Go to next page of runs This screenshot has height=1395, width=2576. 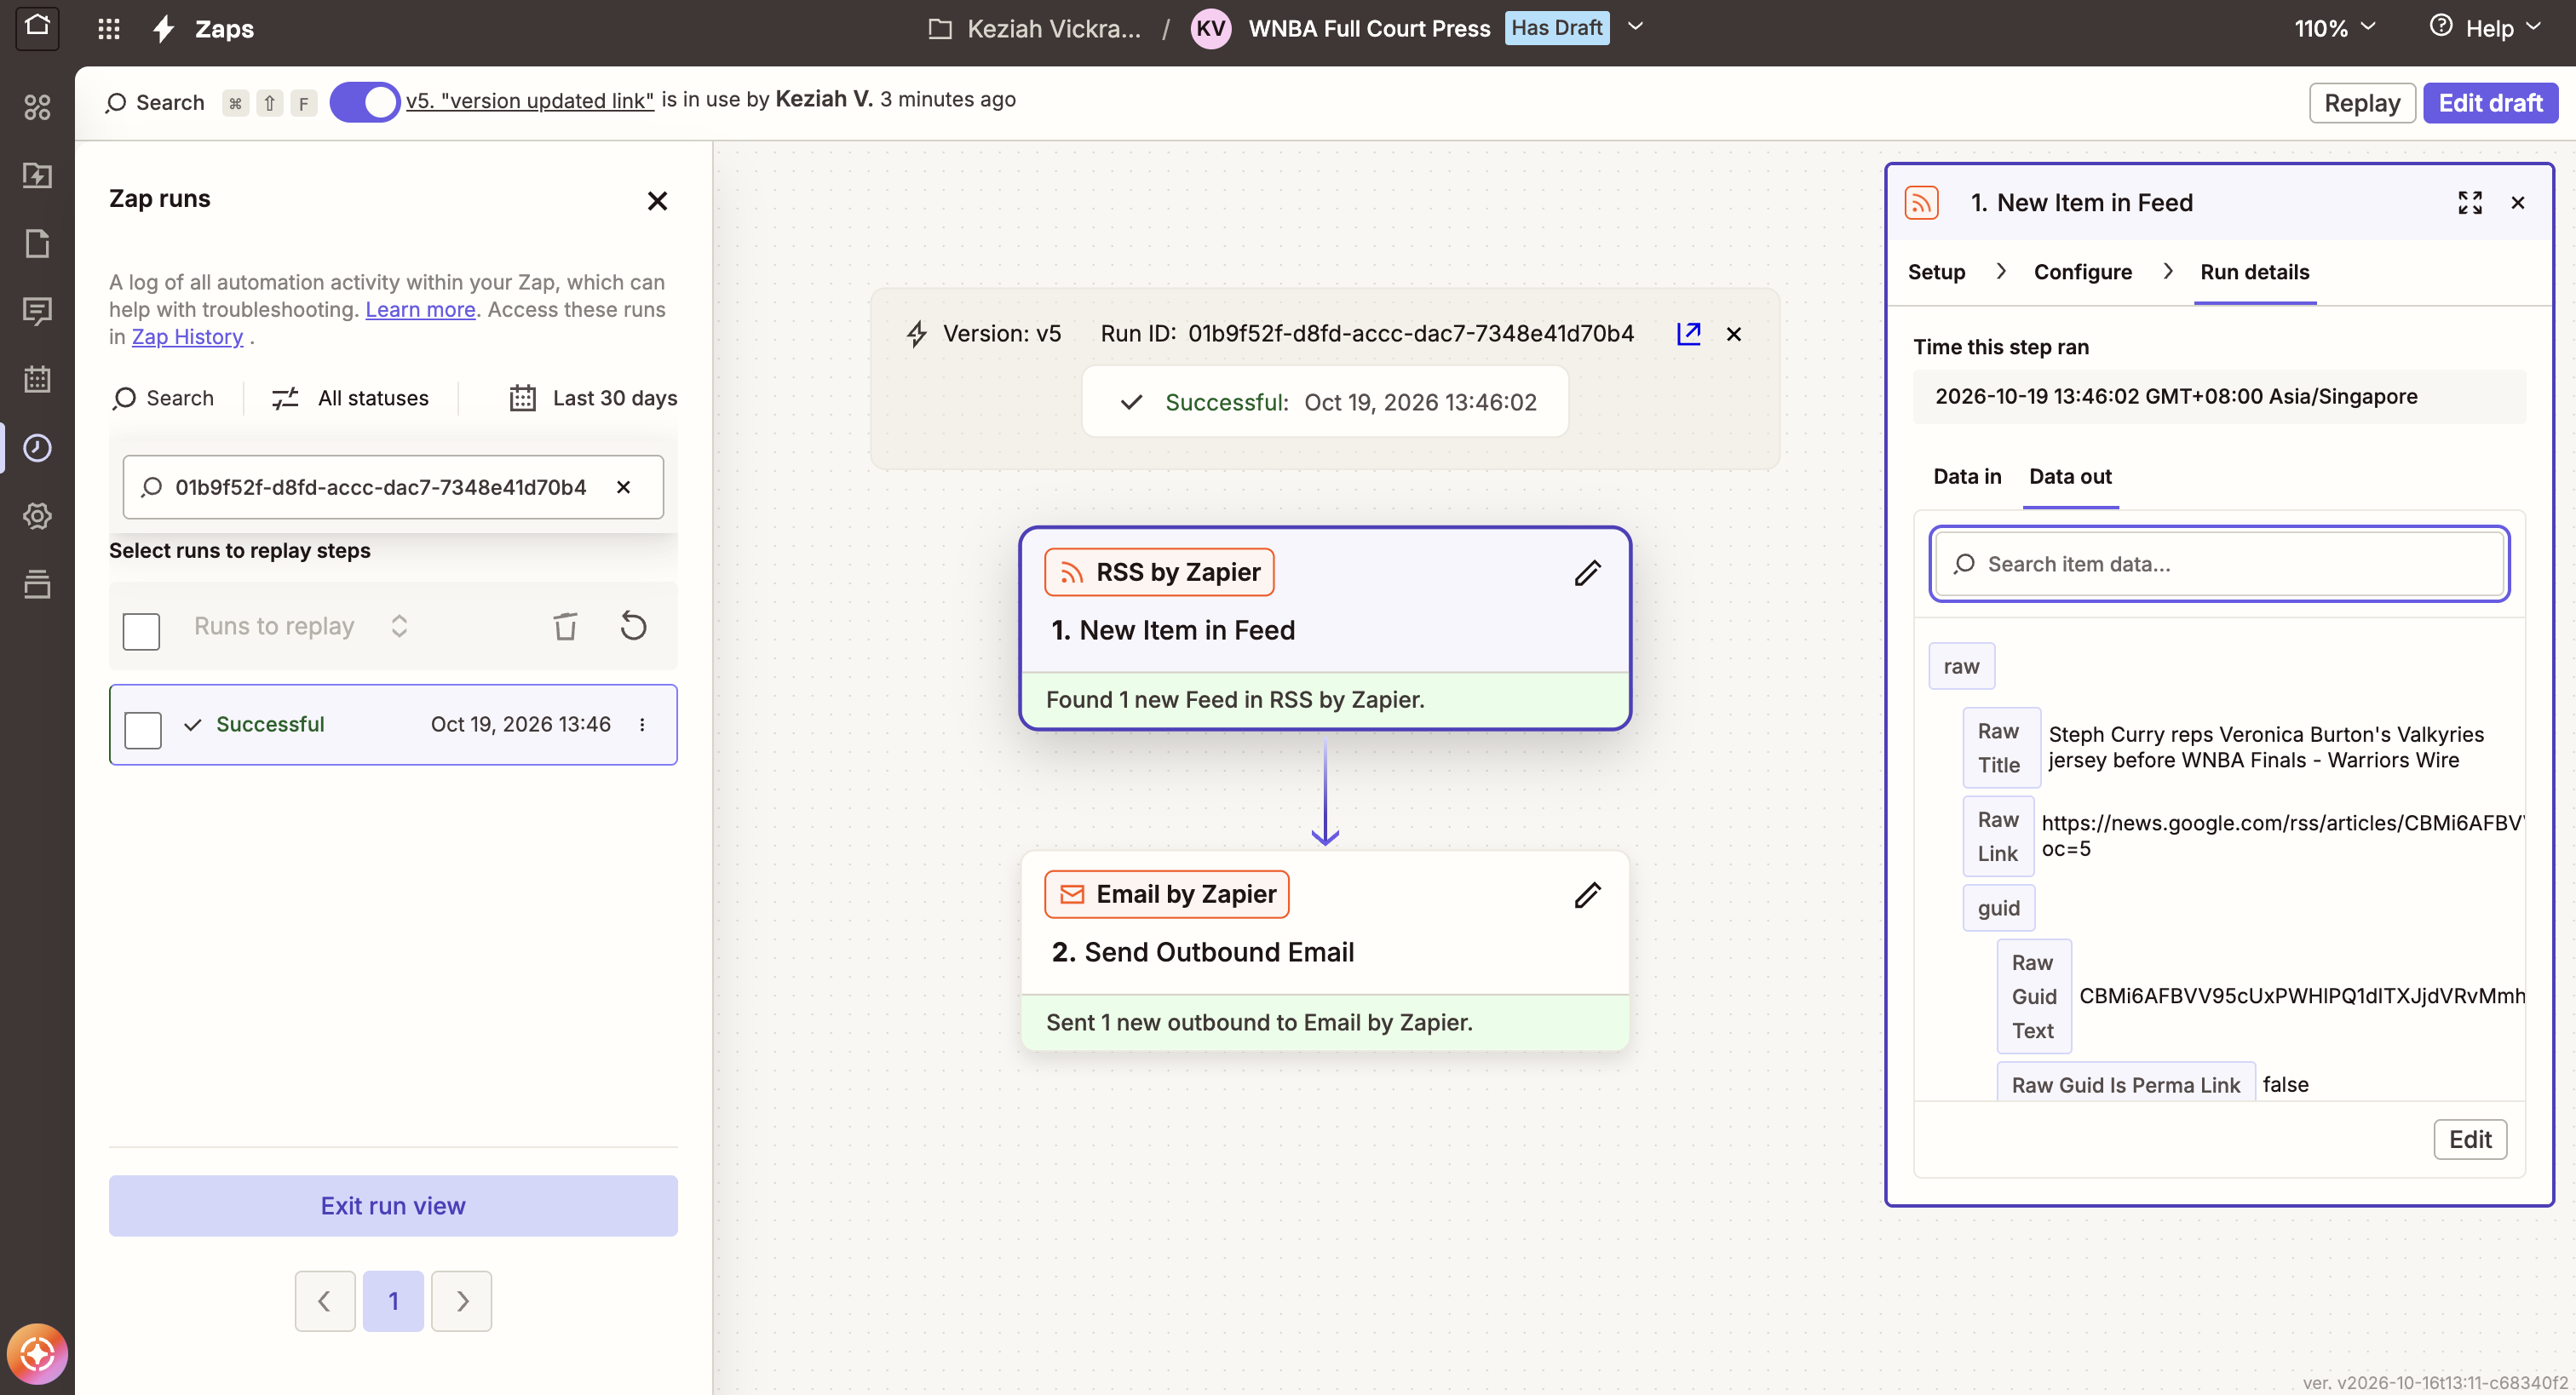pyautogui.click(x=461, y=1300)
